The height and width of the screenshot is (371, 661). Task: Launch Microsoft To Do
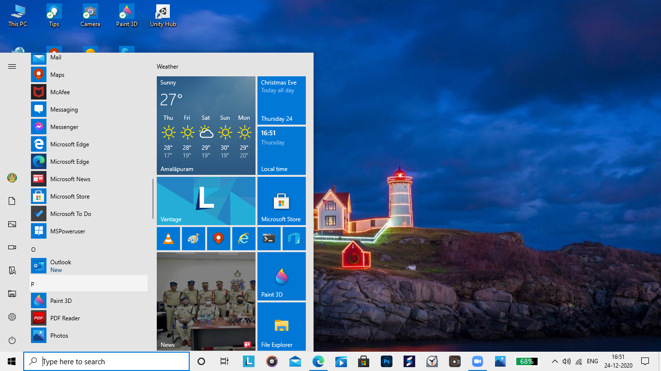(89, 214)
